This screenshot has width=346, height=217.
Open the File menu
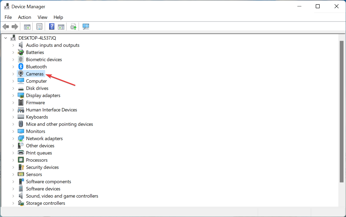8,17
